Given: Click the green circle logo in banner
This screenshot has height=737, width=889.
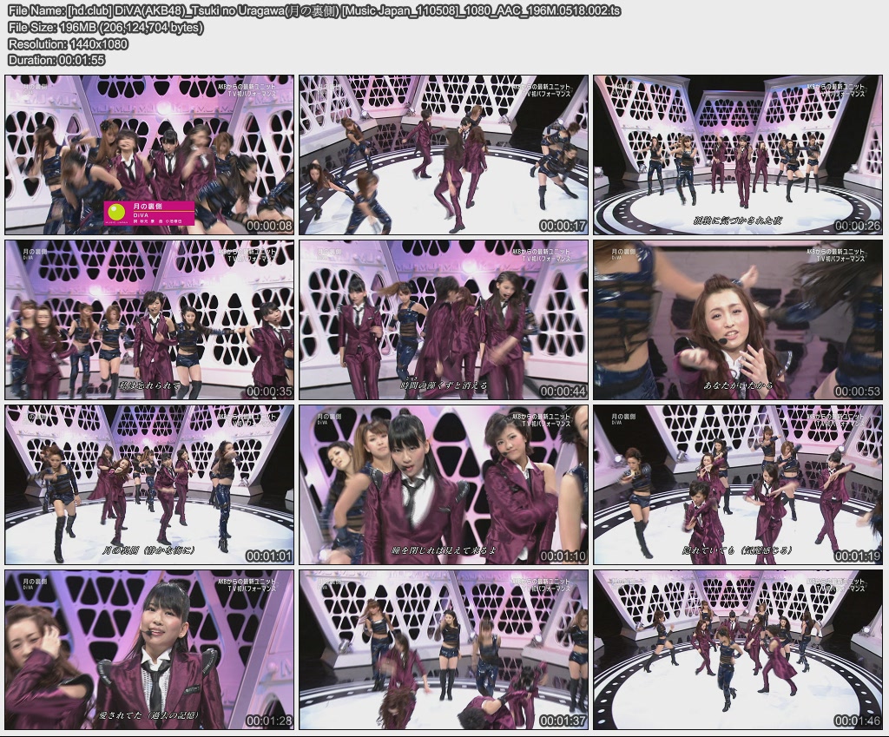Looking at the screenshot, I should (116, 212).
